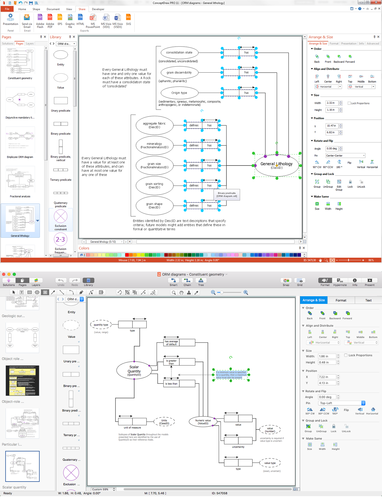The image size is (382, 500).
Task: Switch to the Text tab in Mac panel
Action: click(368, 300)
